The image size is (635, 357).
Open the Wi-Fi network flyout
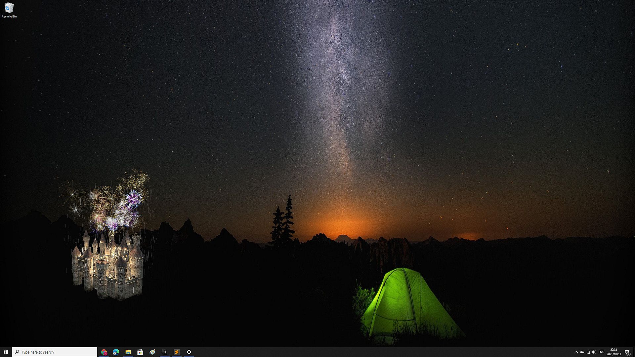pyautogui.click(x=588, y=352)
